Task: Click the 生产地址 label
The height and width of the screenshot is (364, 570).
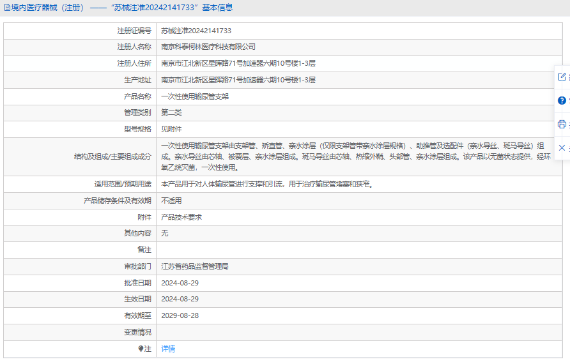Action: 137,80
